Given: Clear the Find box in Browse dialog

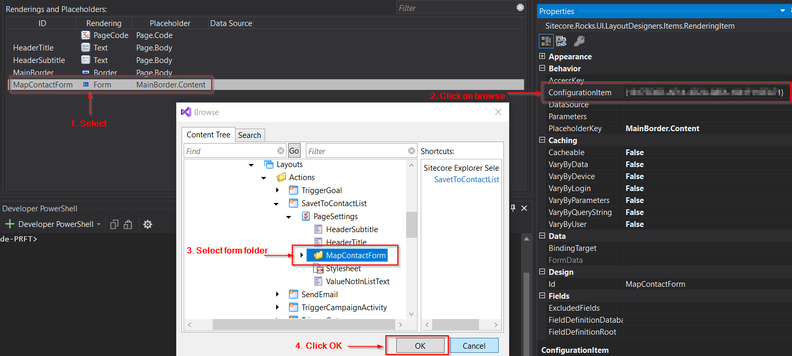Looking at the screenshot, I should [x=281, y=151].
